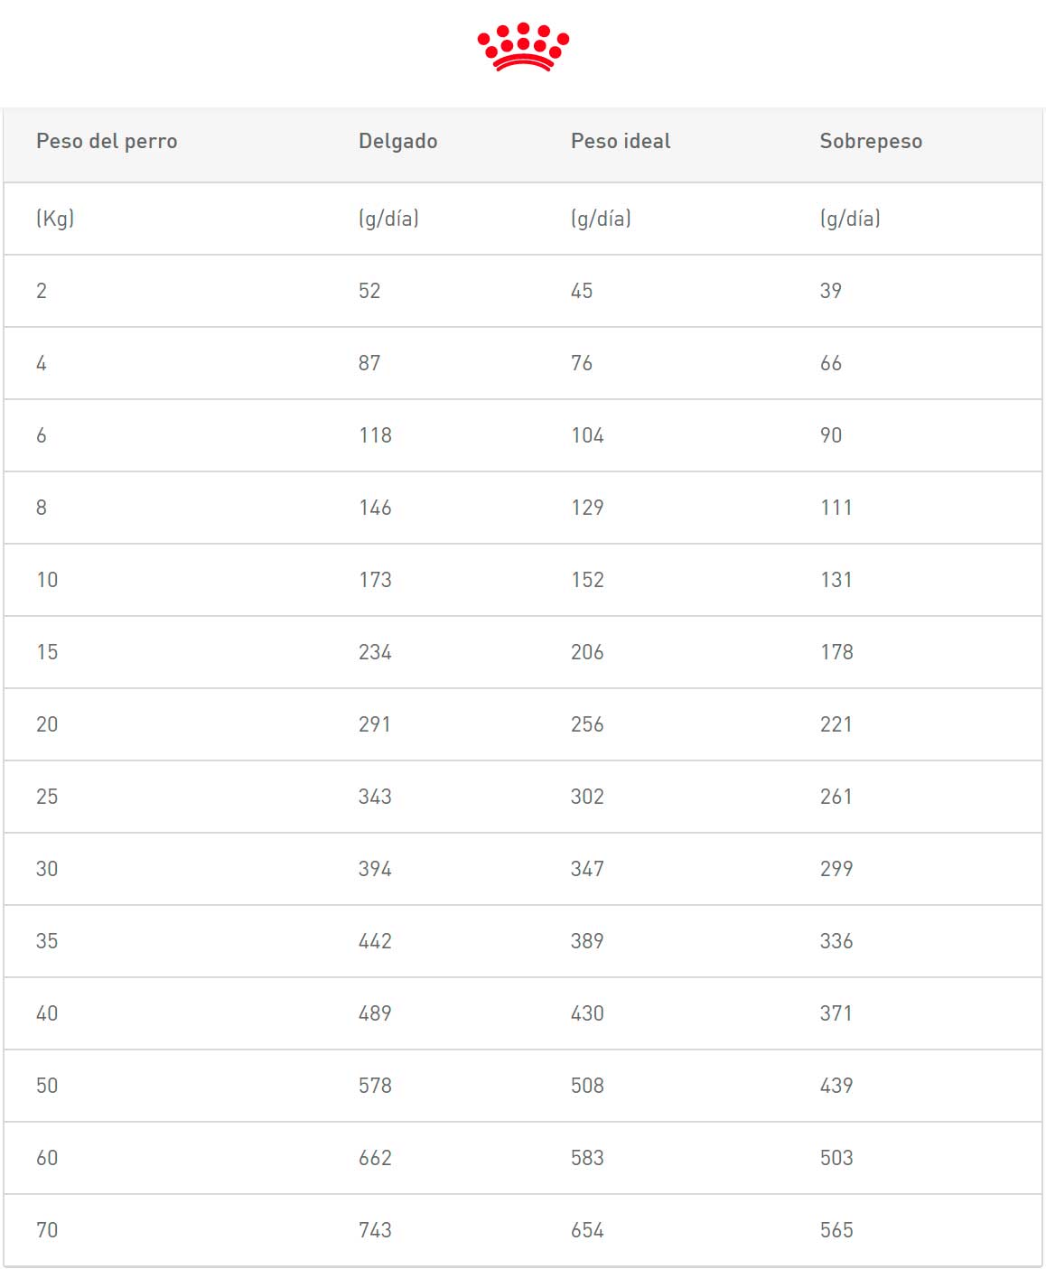
Task: Select the Peso ideal value 104
Action: [587, 435]
